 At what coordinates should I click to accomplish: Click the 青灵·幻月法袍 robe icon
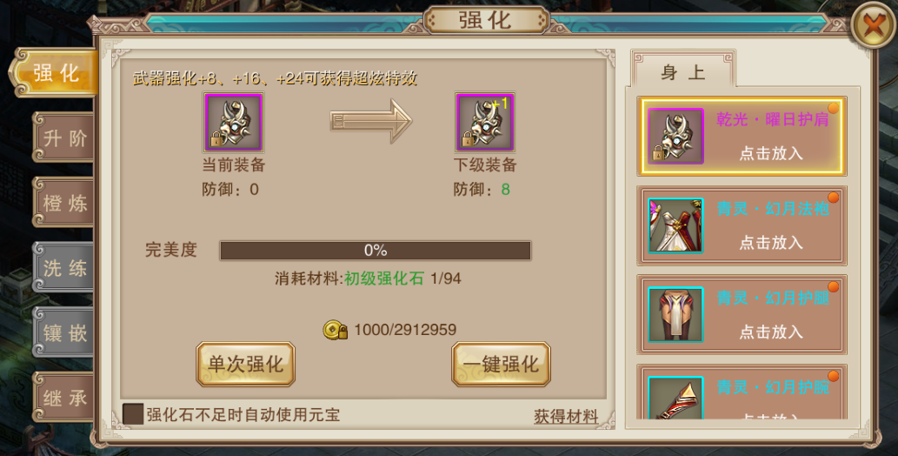point(675,225)
